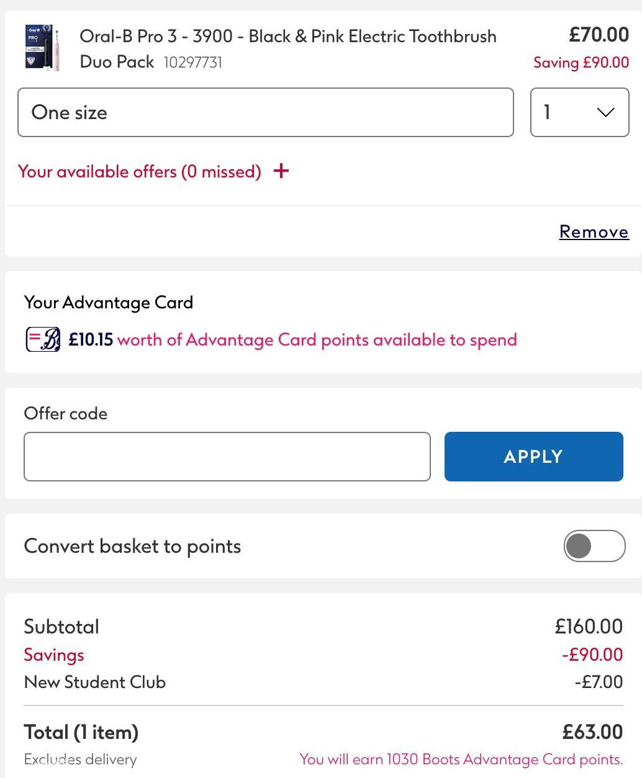Click the chevron arrow in quantity selector
Screen dimensions: 642x778
point(605,112)
